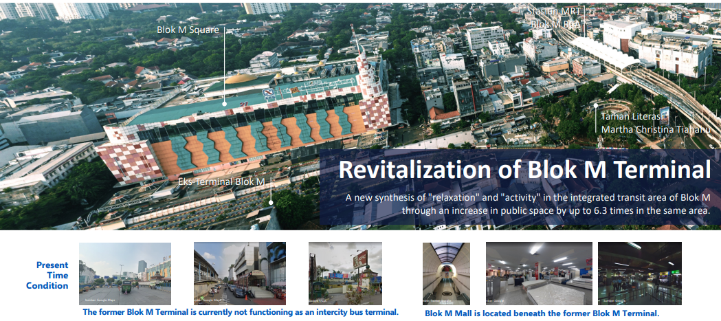Viewport: 721px width, 321px height.
Task: Open the third thumbnail with red signboard
Action: [344, 273]
